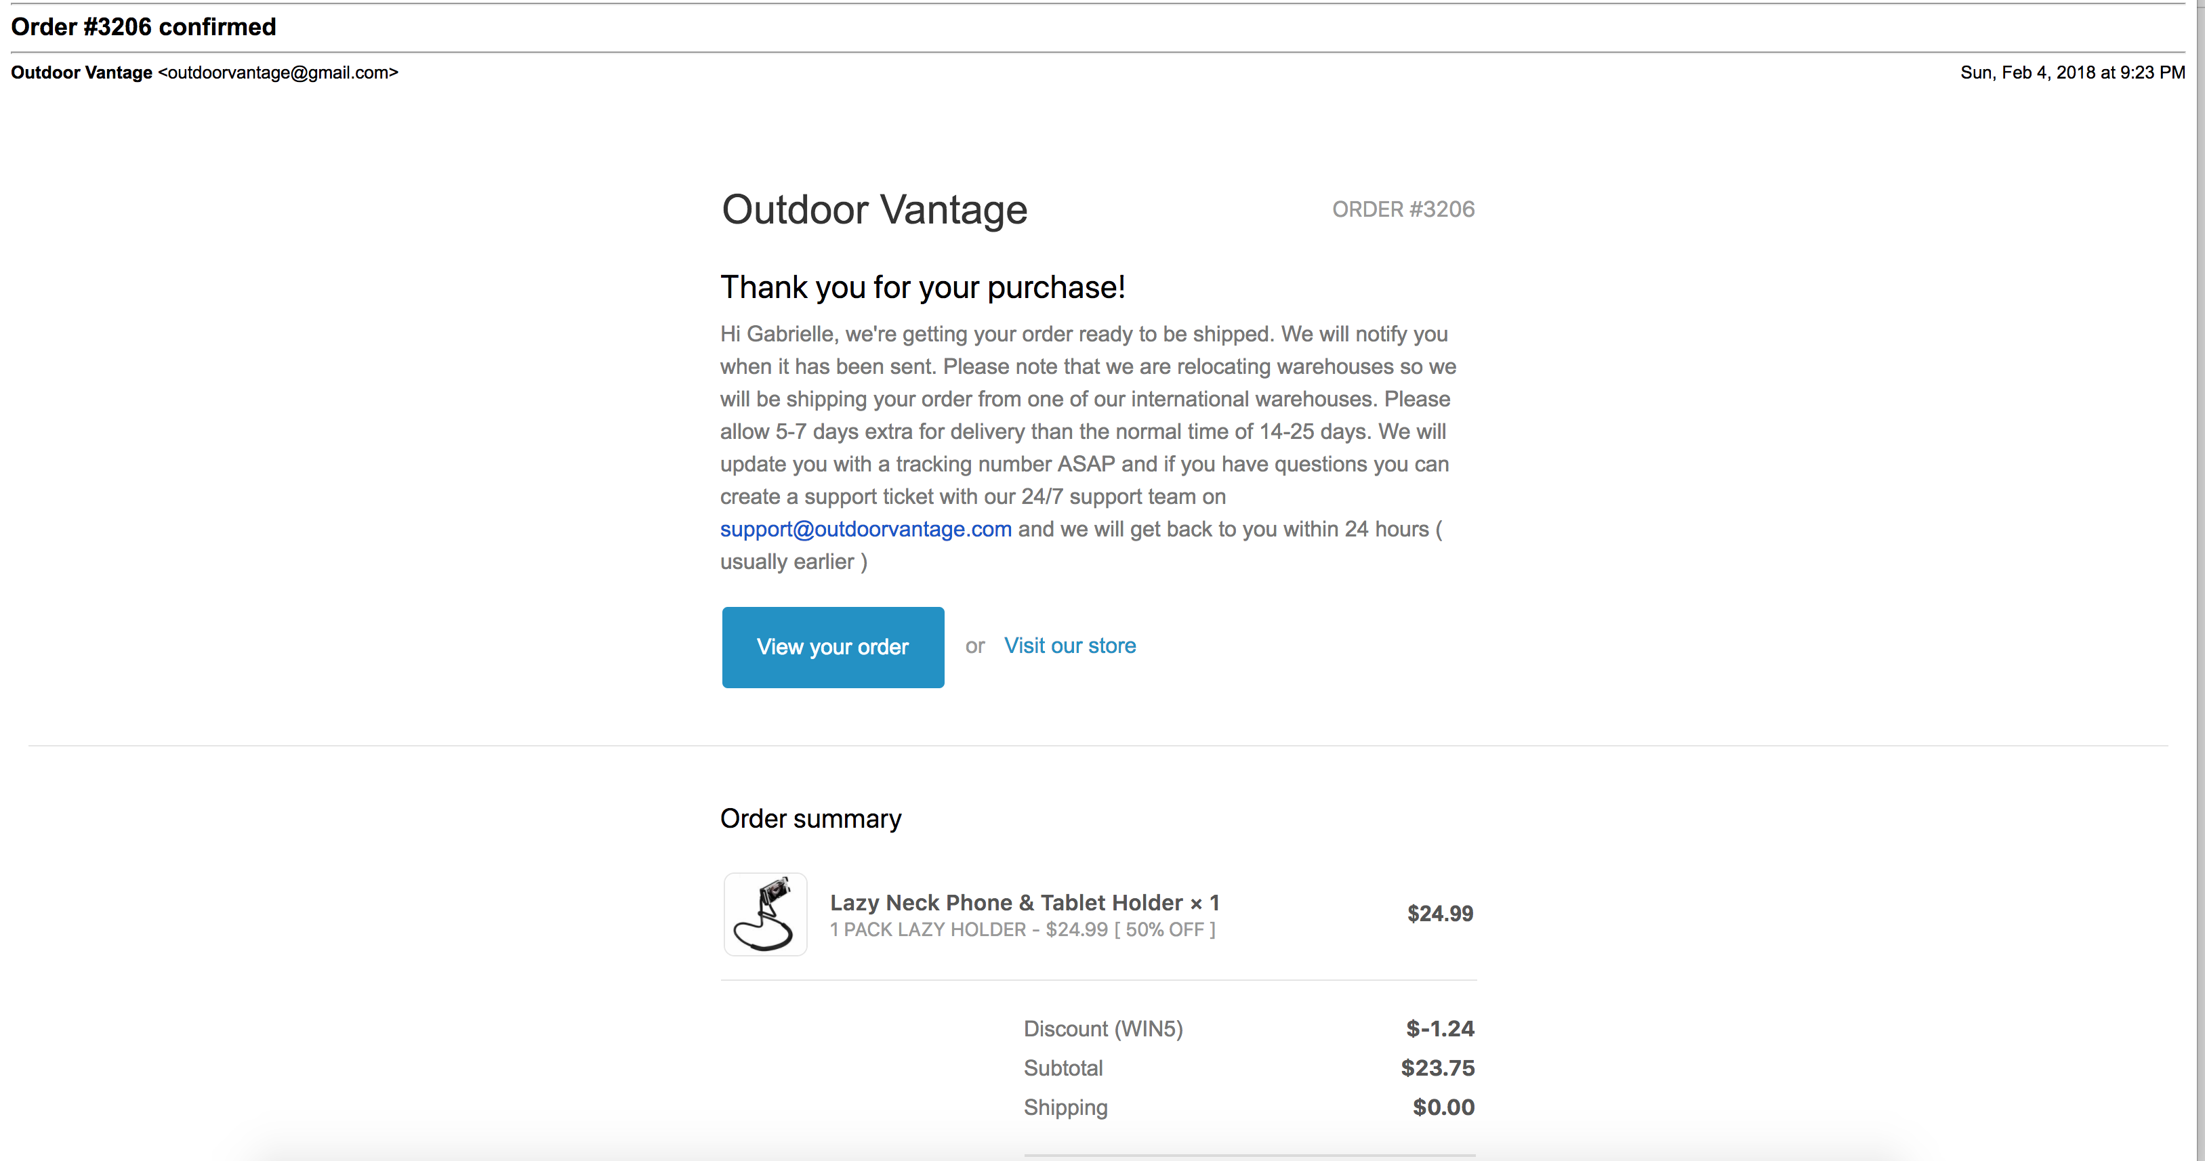Click the Lazy Neck Phone & Tablet Holder item name
The width and height of the screenshot is (2205, 1161).
click(x=1025, y=903)
